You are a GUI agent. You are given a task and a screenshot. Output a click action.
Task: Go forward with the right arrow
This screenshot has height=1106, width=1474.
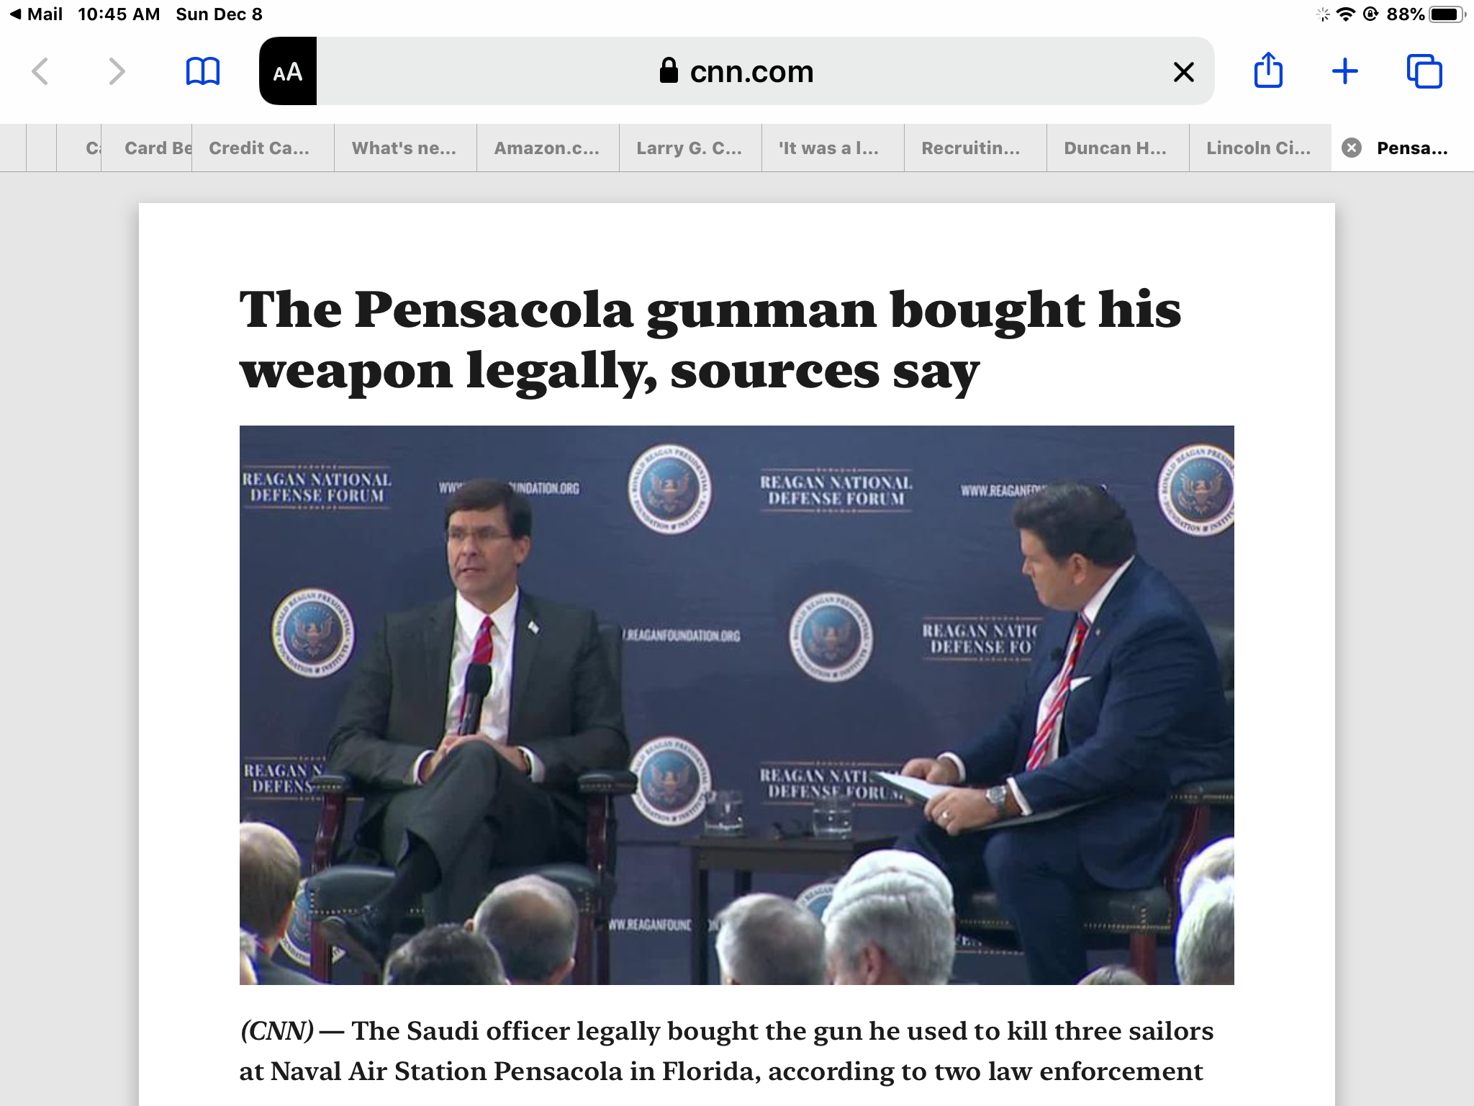click(117, 71)
